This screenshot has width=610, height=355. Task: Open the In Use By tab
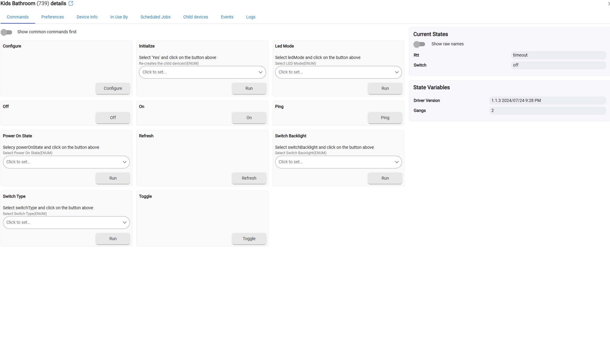pos(119,17)
